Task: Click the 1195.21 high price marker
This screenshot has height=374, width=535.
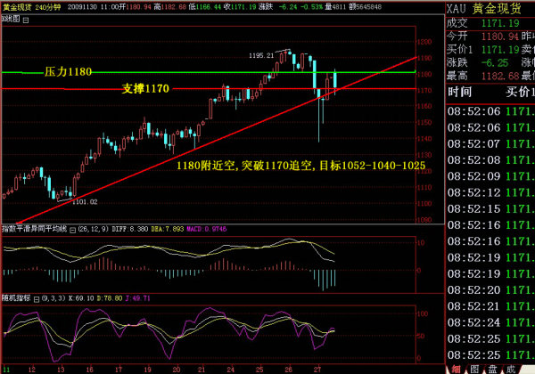Action: (261, 55)
